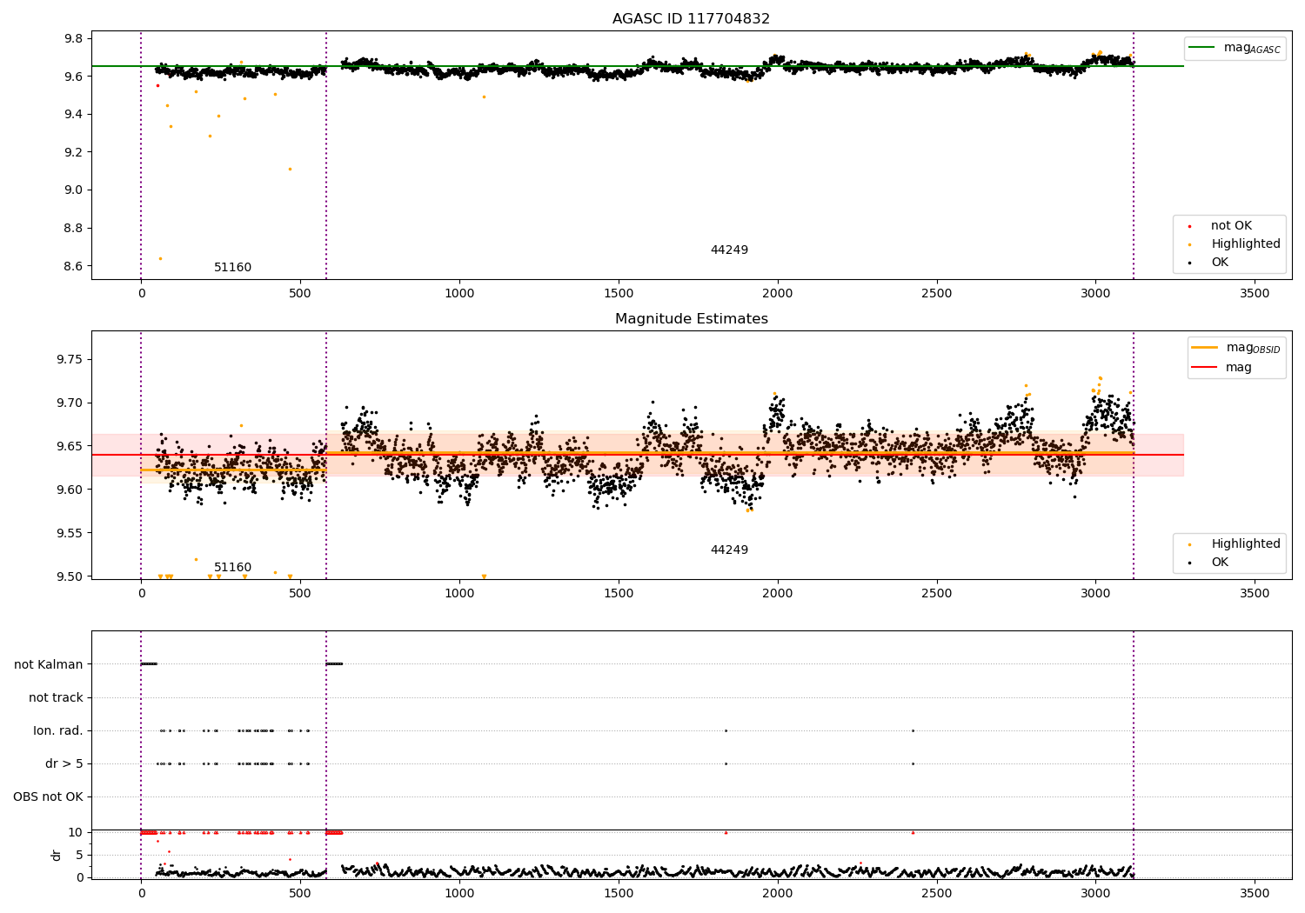The width and height of the screenshot is (1305, 913).
Task: Click 'Highlighted' in Magnitude Estimates legend
Action: click(1246, 544)
